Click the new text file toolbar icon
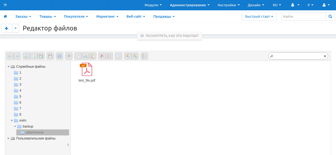 click(34, 56)
